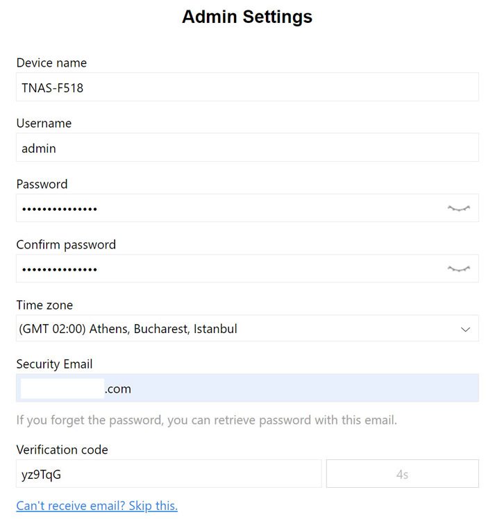Click the Device name label
Screen dimensions: 486x519
point(51,63)
